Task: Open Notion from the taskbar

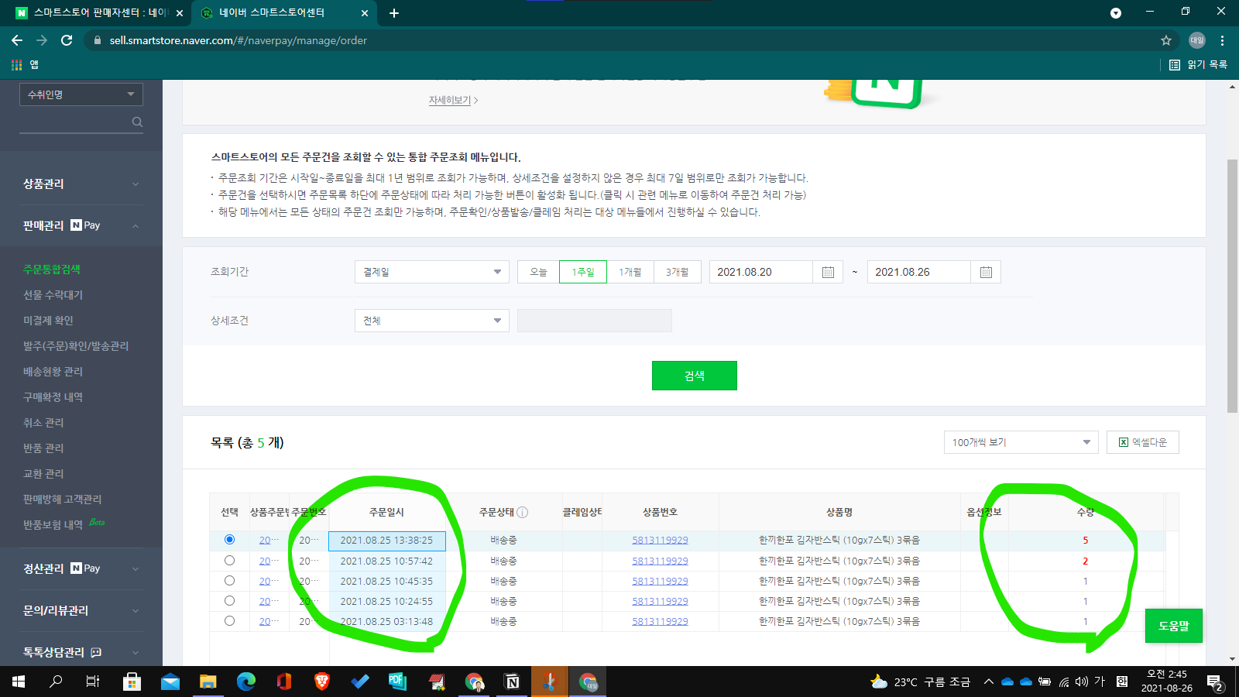Action: click(512, 682)
